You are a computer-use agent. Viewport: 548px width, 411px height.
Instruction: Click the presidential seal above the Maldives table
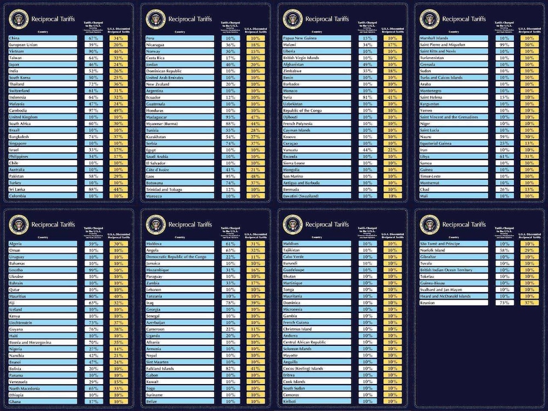click(293, 225)
